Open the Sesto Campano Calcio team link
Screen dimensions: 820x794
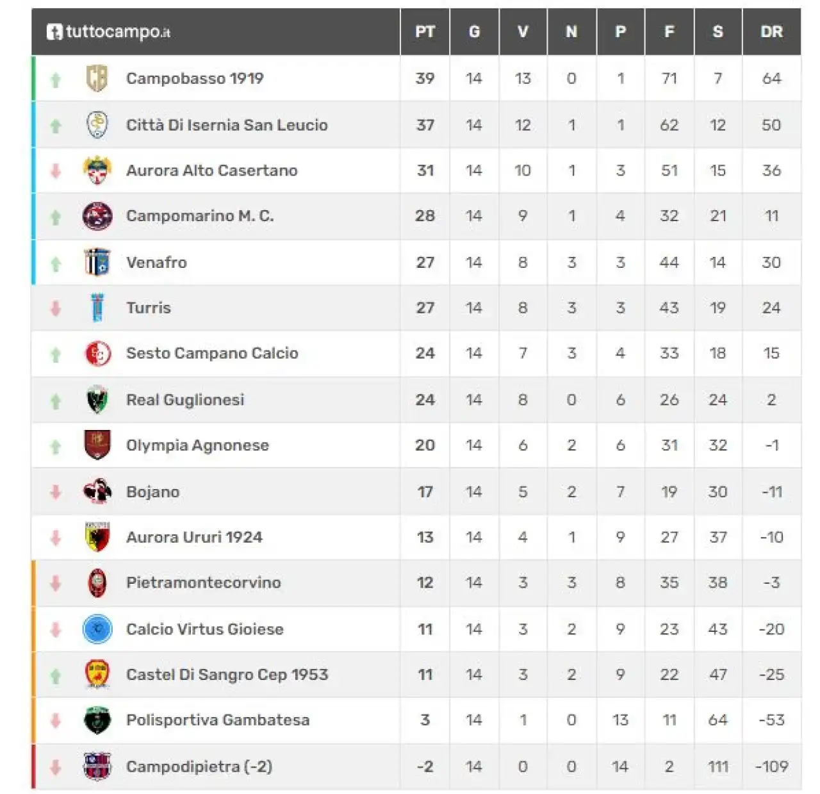pos(212,353)
